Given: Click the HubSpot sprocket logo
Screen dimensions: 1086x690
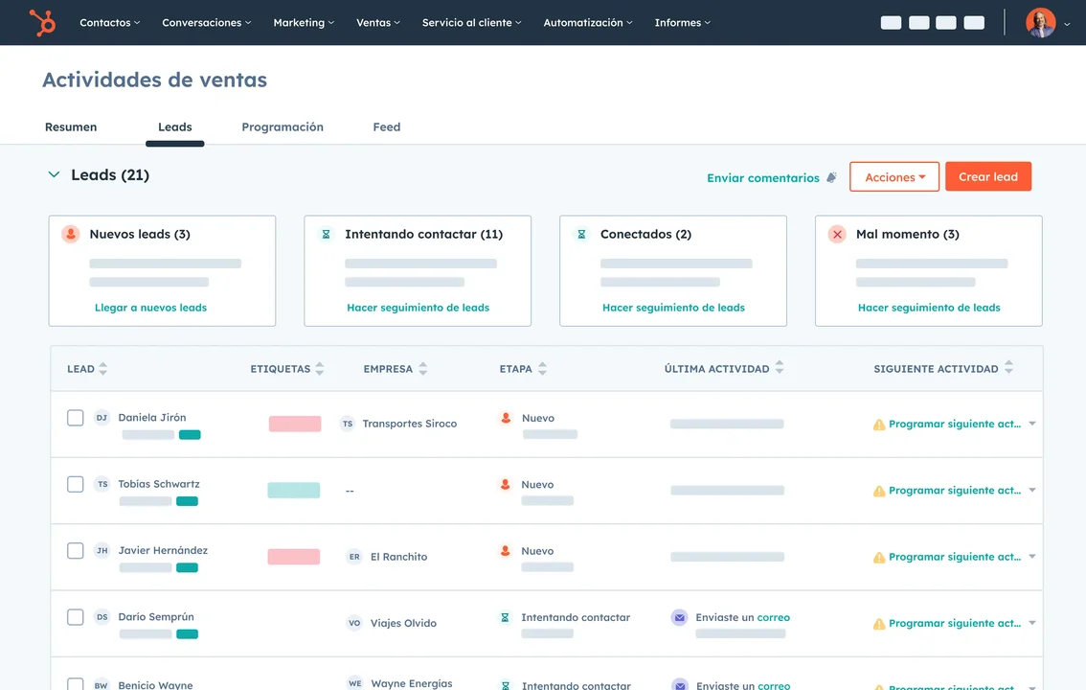Looking at the screenshot, I should 42,22.
